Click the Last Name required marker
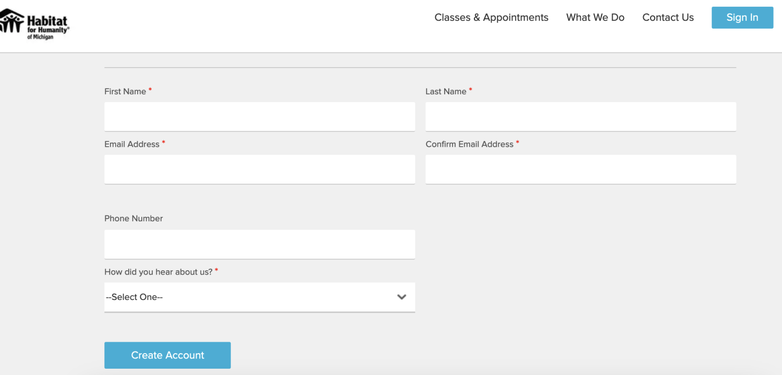The height and width of the screenshot is (375, 782). click(x=470, y=89)
